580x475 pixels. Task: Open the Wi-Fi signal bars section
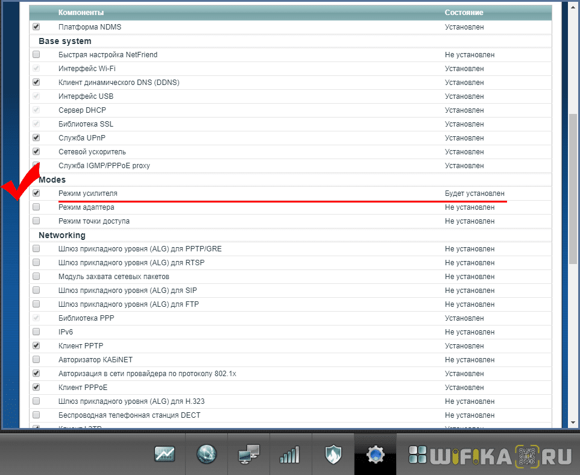[x=290, y=455]
